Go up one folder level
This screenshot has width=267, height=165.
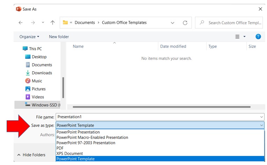(x=53, y=22)
